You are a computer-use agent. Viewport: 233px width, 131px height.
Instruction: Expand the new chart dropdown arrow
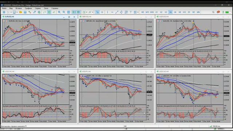(x=11, y=12)
